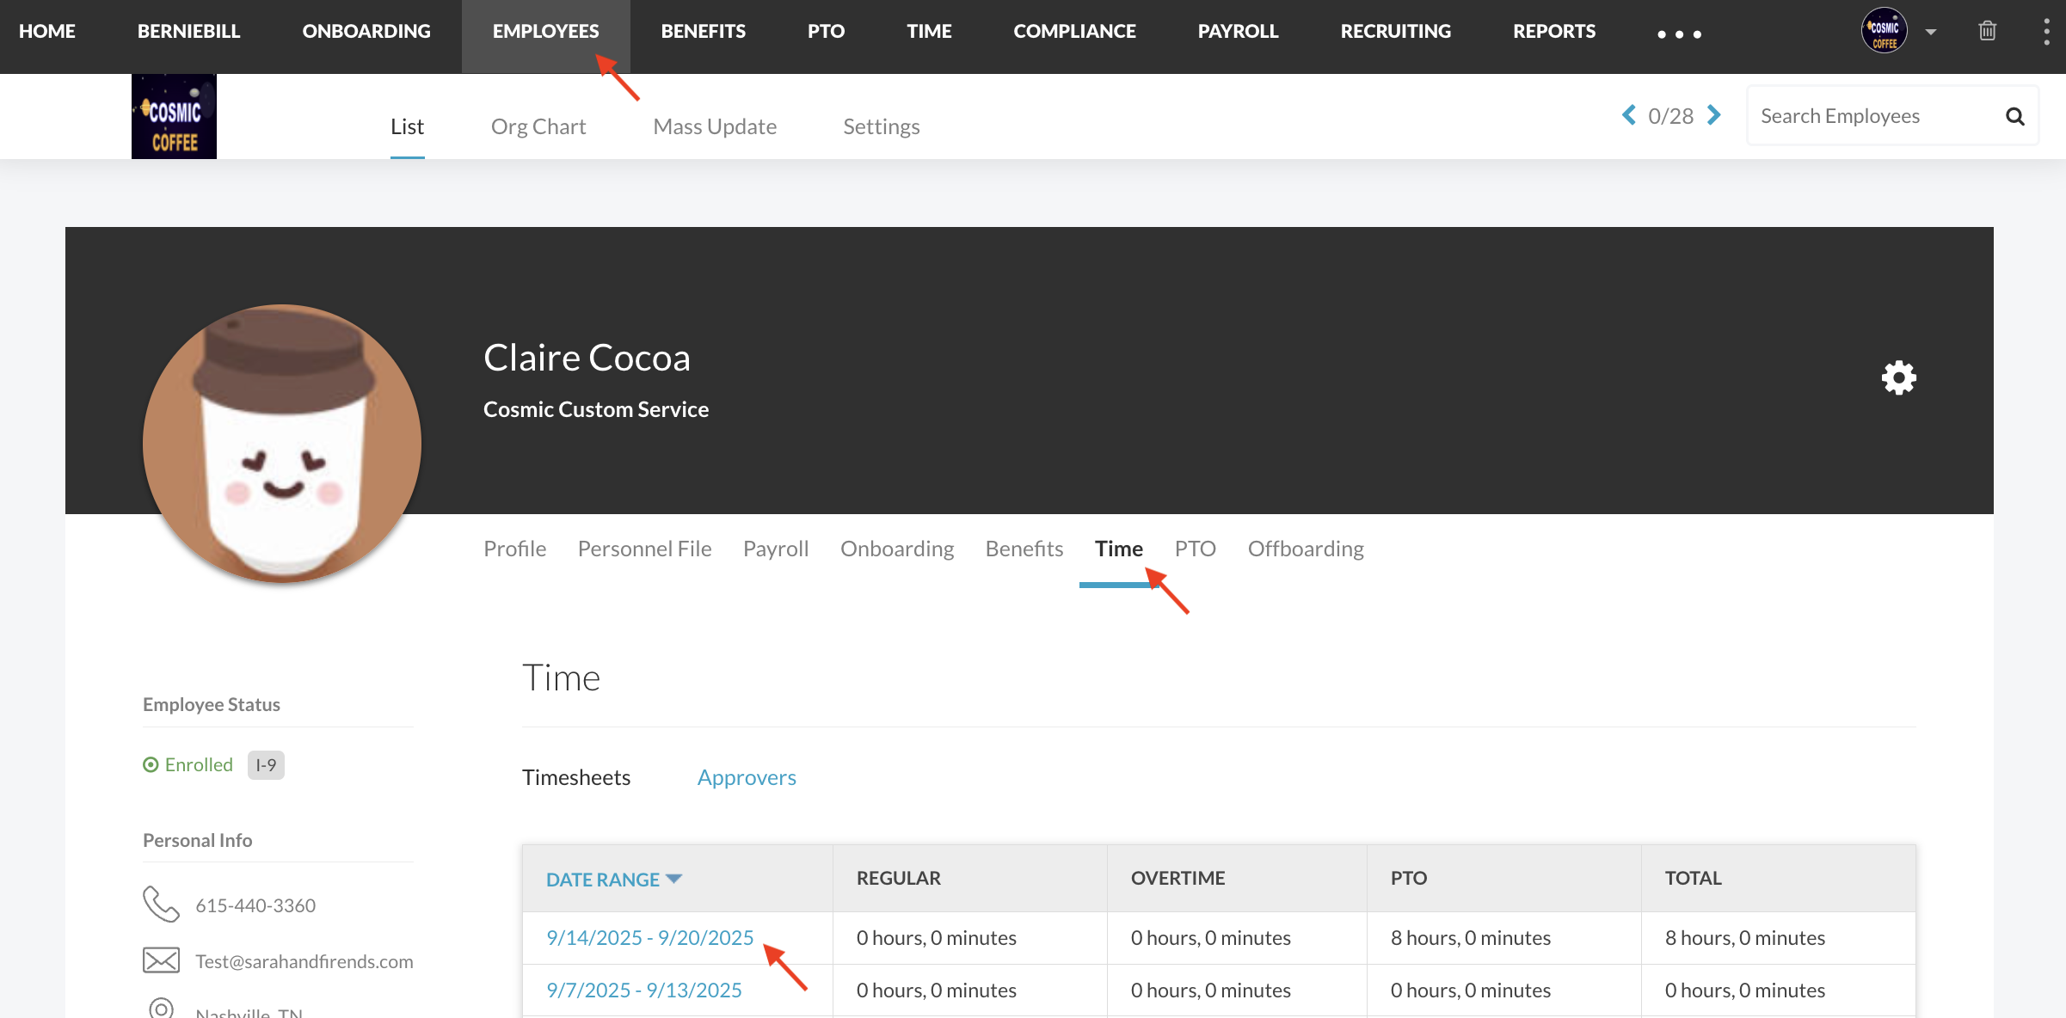Open the employee settings gear icon
The width and height of the screenshot is (2066, 1018).
tap(1898, 377)
